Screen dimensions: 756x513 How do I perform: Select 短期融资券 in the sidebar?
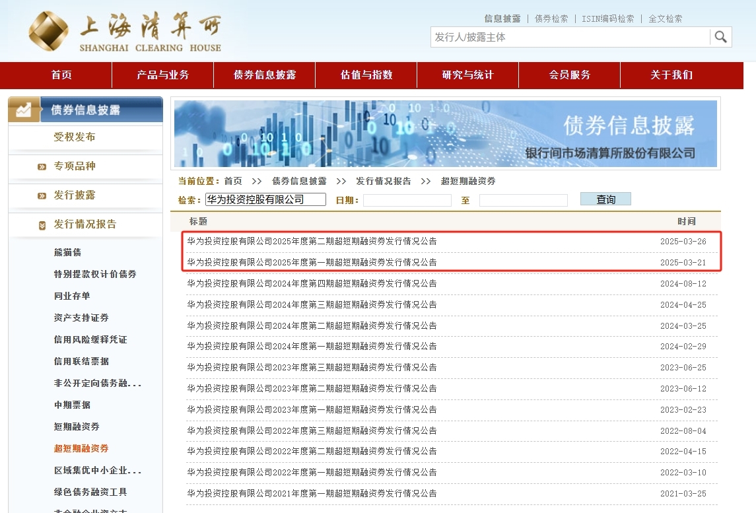point(77,427)
